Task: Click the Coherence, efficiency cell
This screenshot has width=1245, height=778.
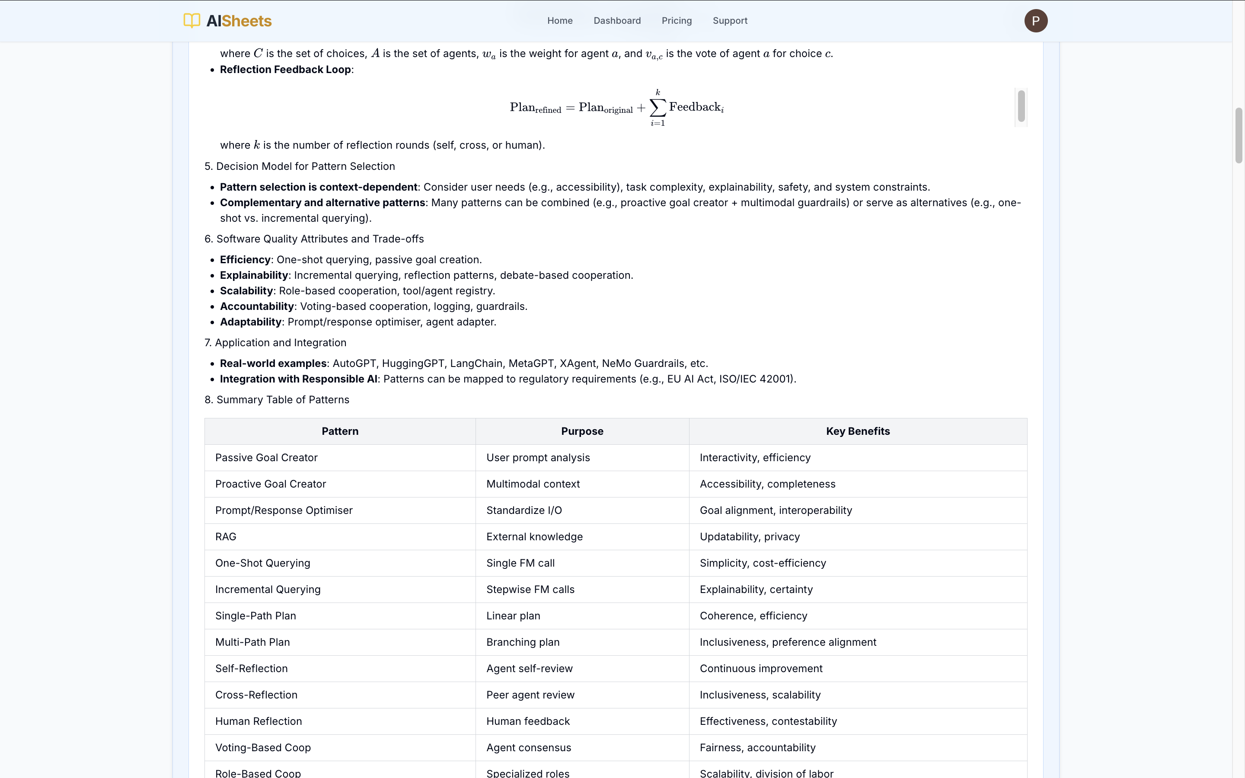Action: click(x=858, y=616)
